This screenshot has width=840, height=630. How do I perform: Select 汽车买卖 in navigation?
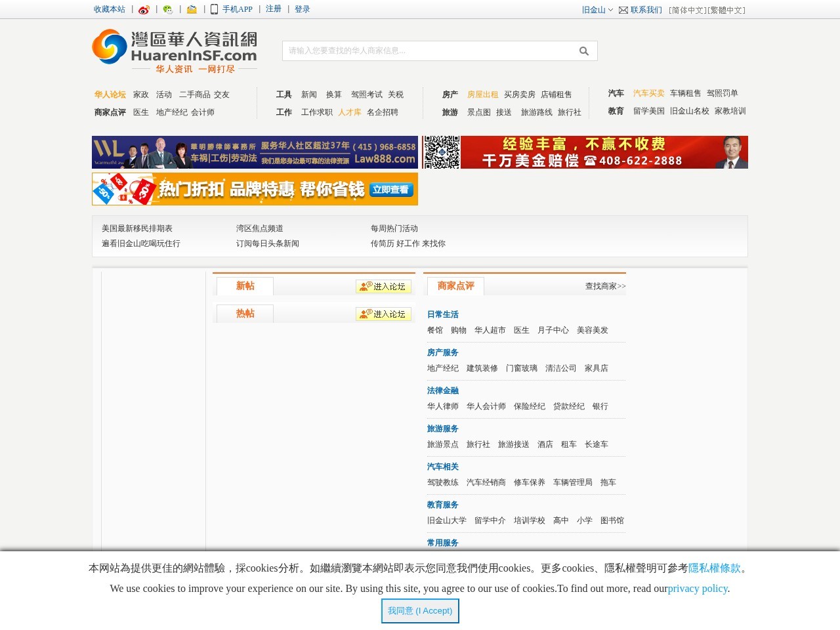pyautogui.click(x=649, y=93)
